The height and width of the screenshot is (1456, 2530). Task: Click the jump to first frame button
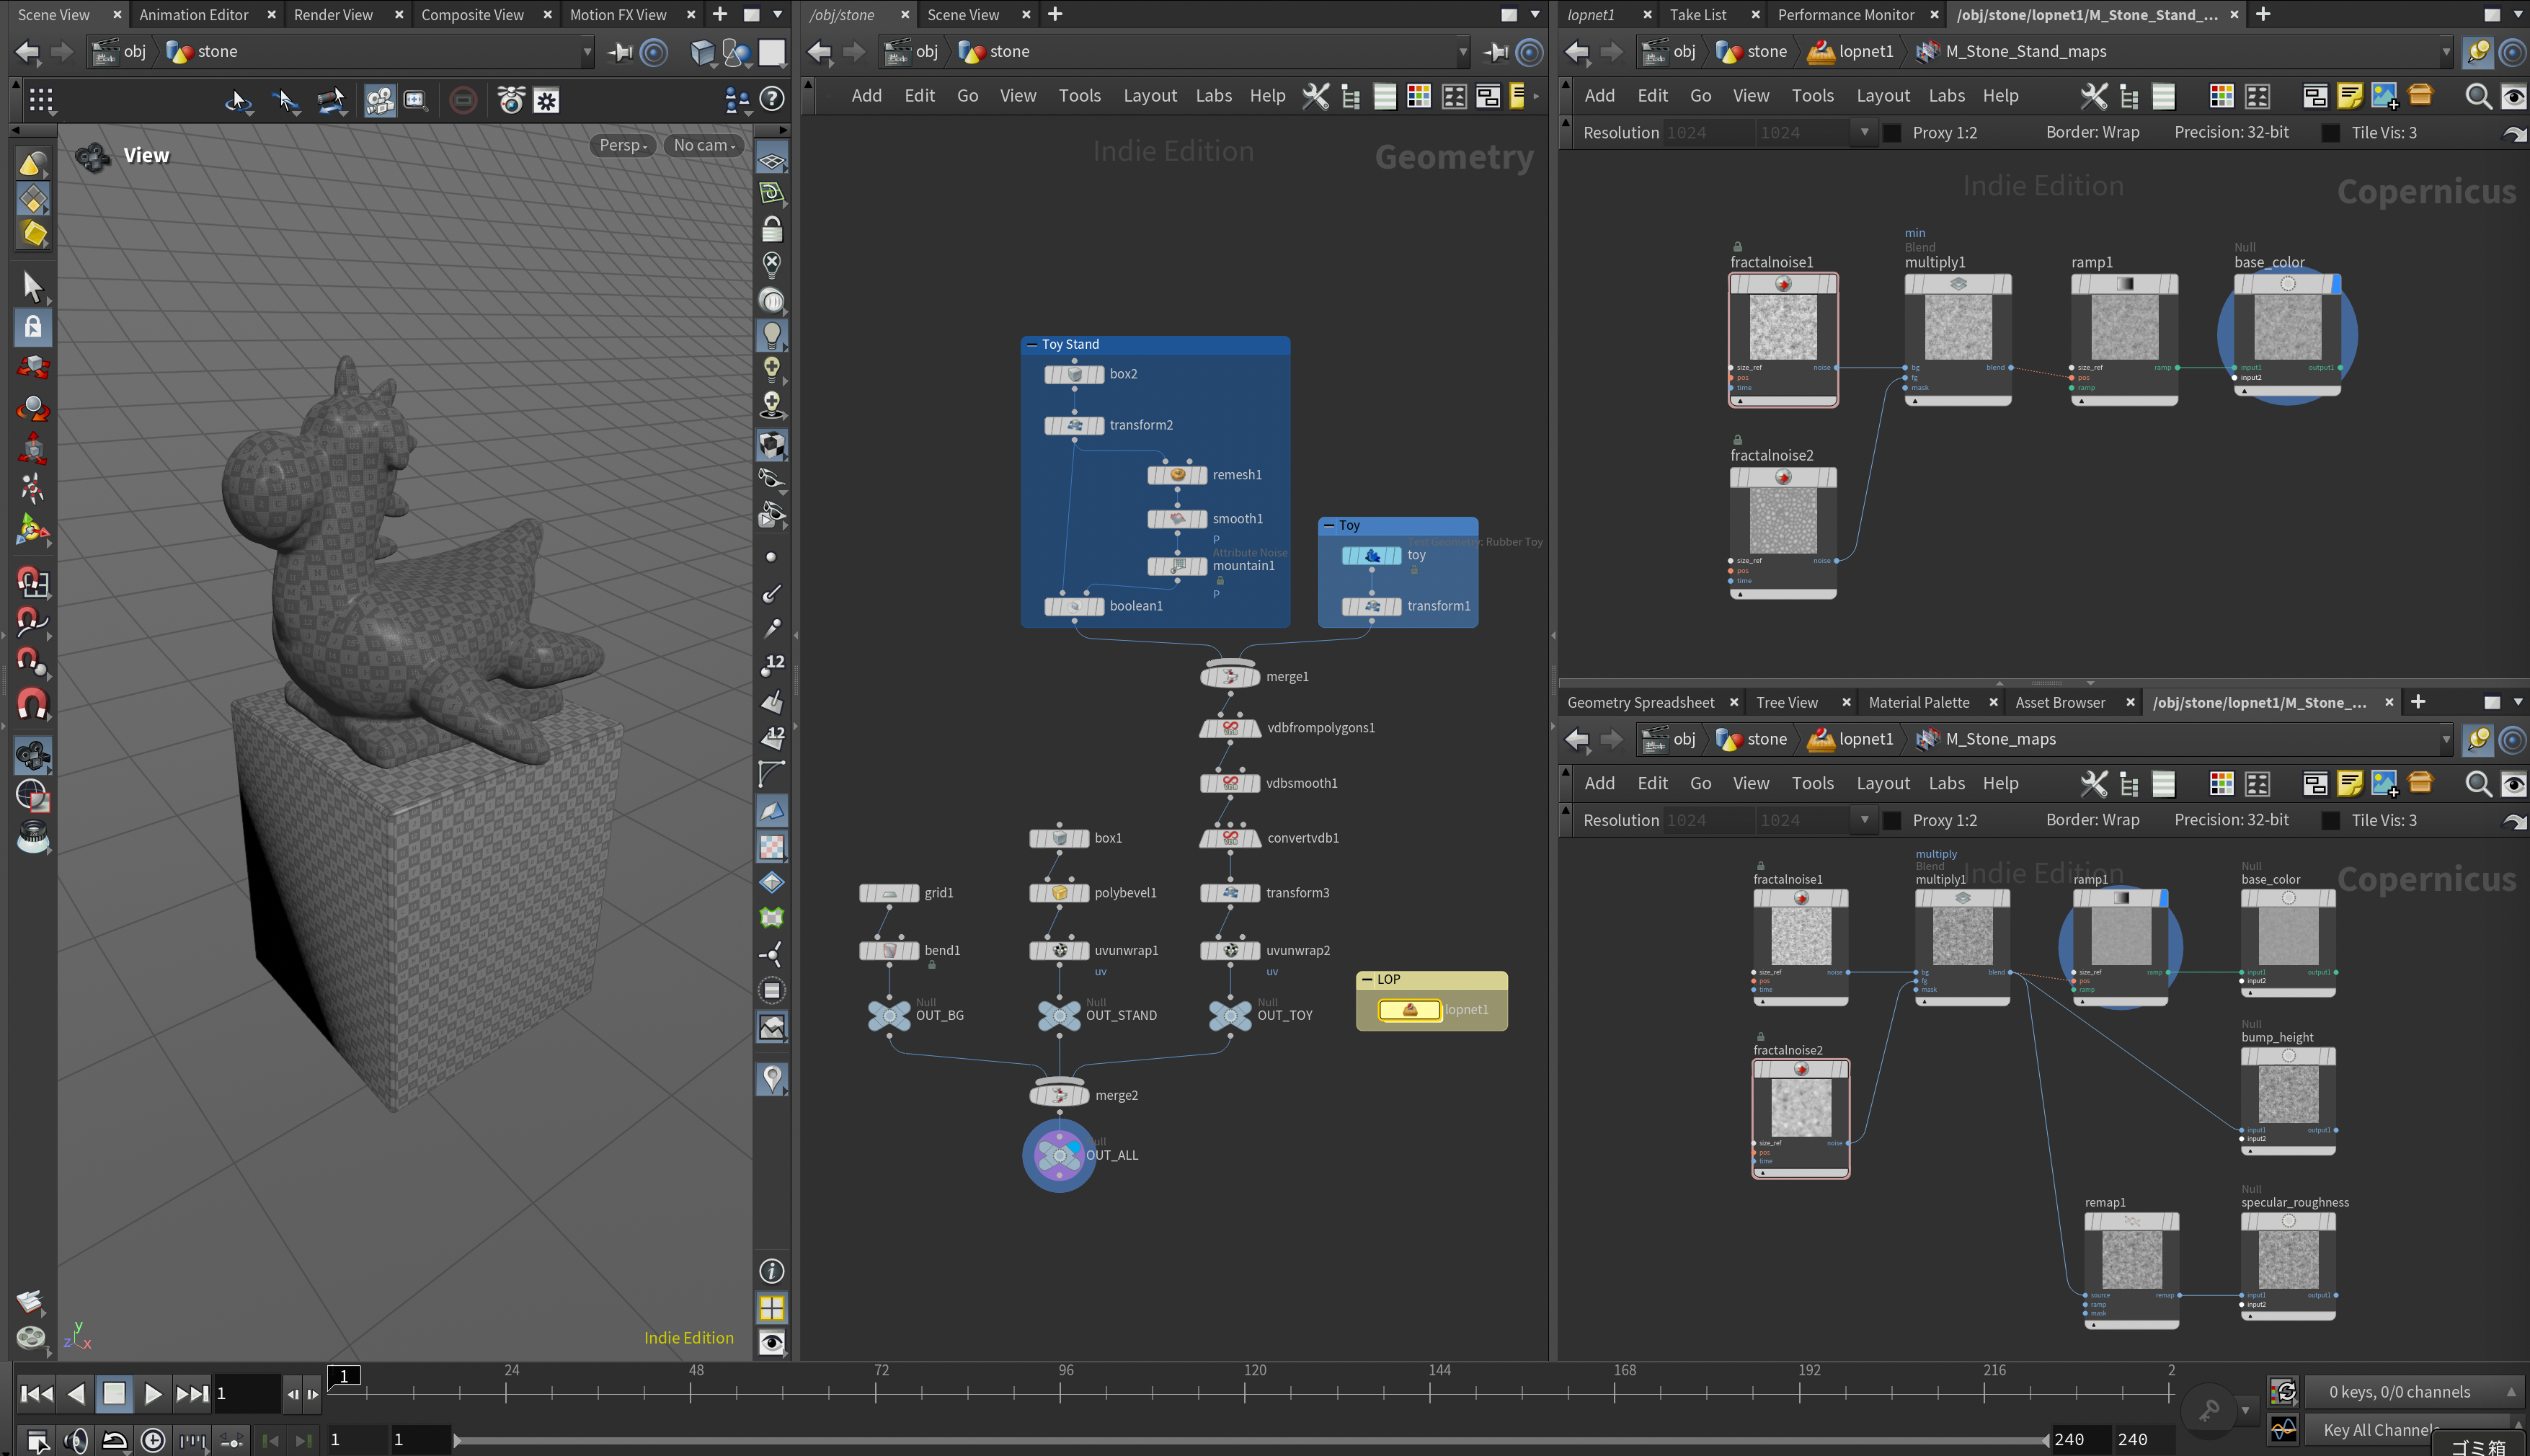pos(37,1393)
